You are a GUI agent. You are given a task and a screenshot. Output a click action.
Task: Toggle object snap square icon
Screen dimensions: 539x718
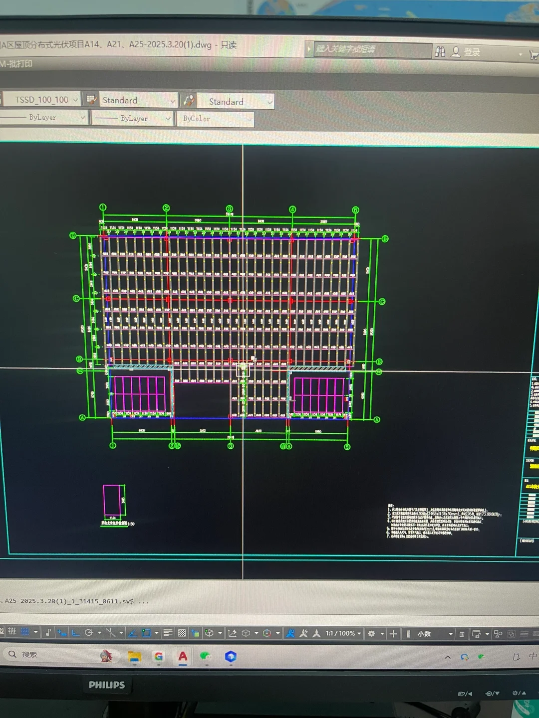(x=146, y=633)
